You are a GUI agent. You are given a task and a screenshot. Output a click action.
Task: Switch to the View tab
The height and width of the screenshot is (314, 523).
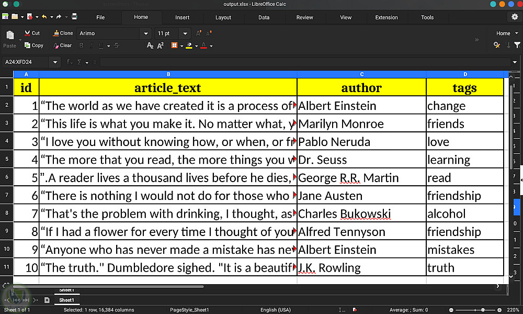[x=346, y=17]
